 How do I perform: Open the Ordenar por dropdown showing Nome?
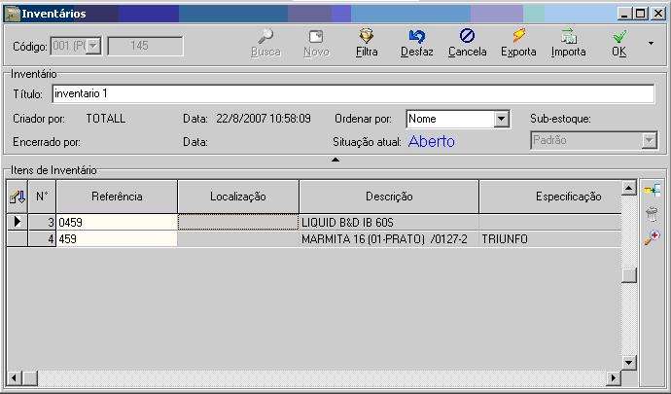500,119
